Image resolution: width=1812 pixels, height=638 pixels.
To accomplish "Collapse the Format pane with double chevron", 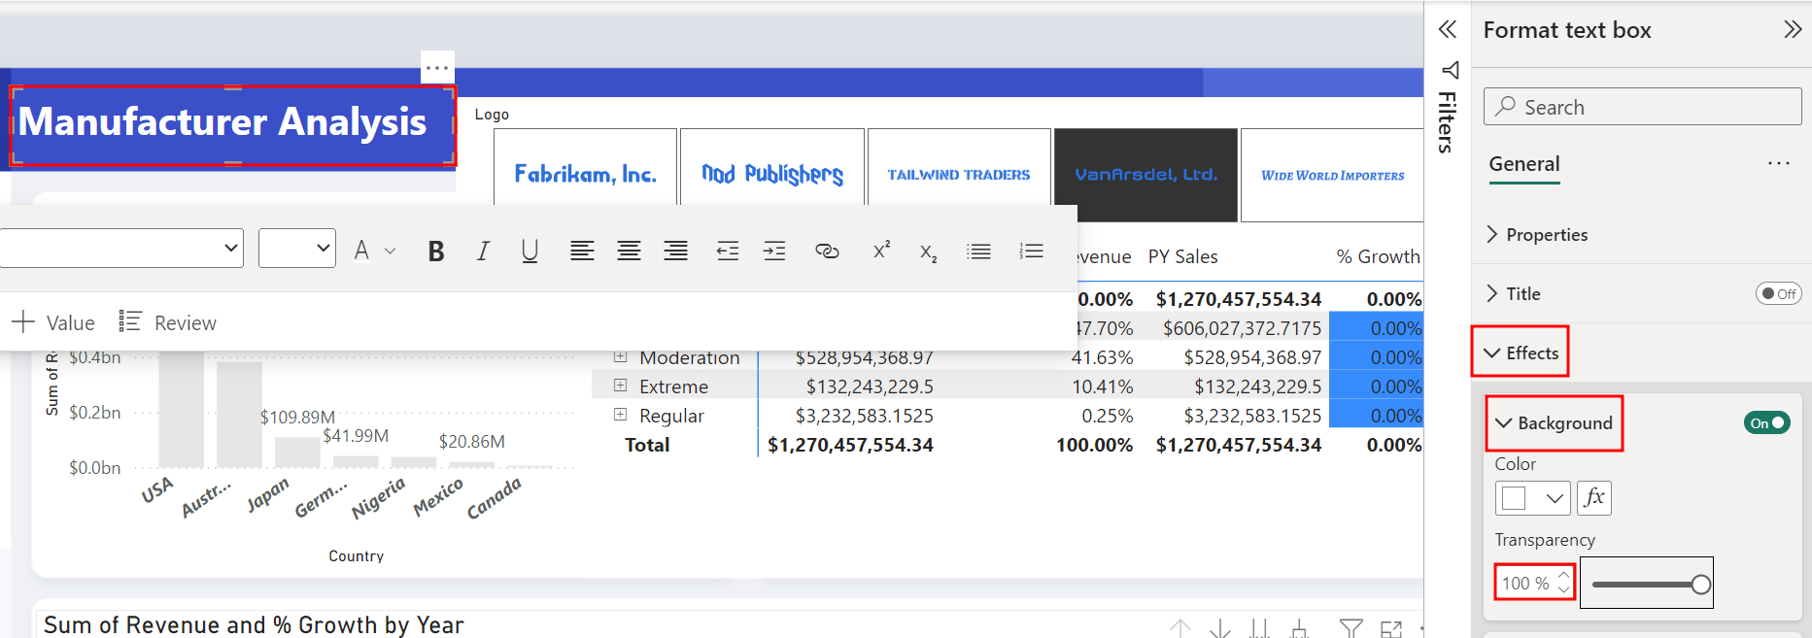I will tap(1793, 29).
